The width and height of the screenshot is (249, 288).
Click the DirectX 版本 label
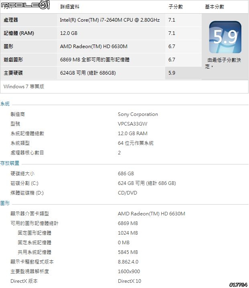pos(24,281)
